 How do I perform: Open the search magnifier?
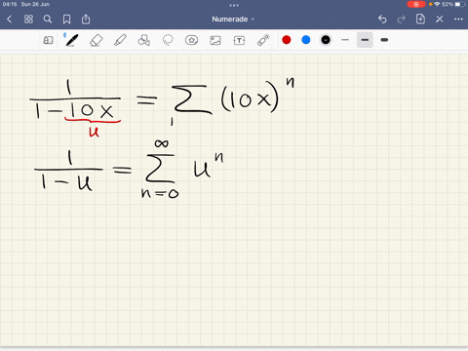point(48,19)
